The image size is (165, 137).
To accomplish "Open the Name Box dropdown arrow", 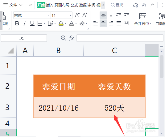I will point(45,38).
